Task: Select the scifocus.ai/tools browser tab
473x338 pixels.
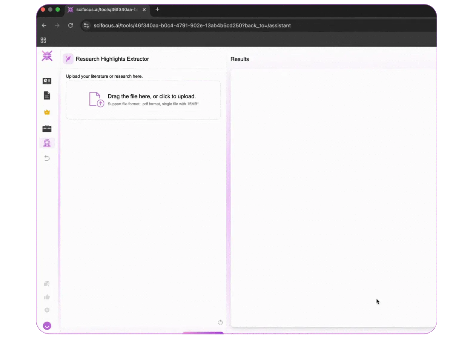Action: click(107, 10)
